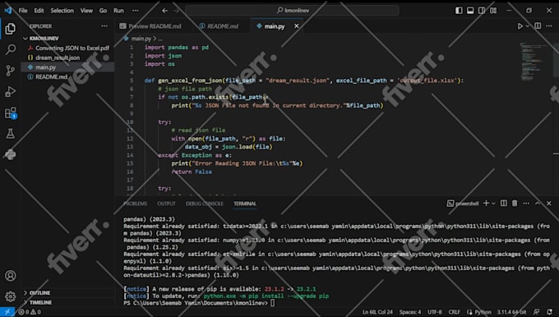Open Explorer Views and More Actions ellipsis

(x=104, y=26)
